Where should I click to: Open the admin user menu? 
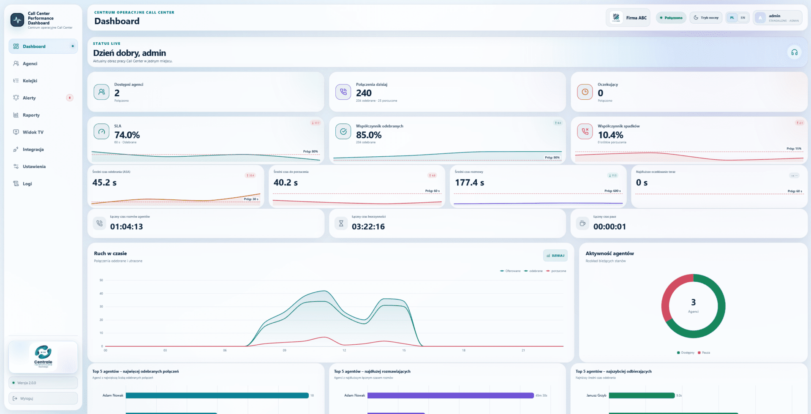coord(778,18)
